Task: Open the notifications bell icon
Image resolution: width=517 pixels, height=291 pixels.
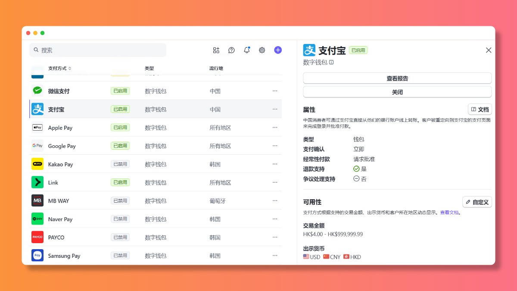Action: click(247, 50)
